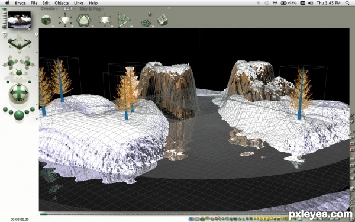Open the trackball options triangle
Screen dimensions: 355x222
click(37, 104)
